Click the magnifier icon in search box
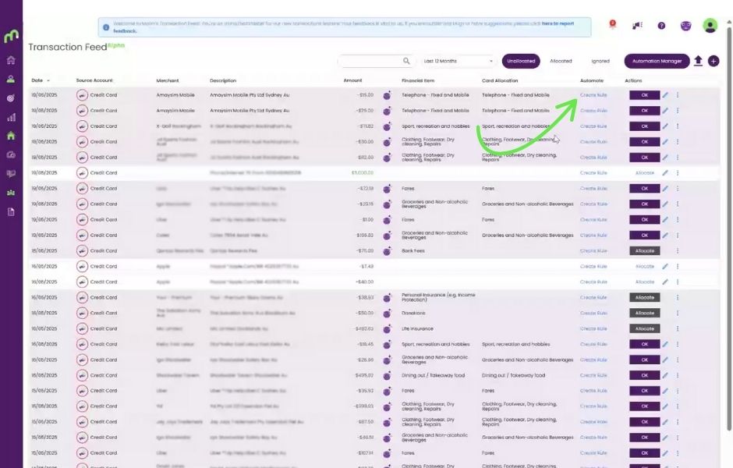Image resolution: width=733 pixels, height=468 pixels. [x=406, y=61]
